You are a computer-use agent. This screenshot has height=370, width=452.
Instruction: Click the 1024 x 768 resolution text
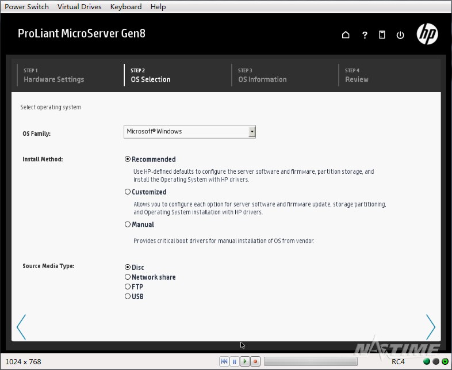pyautogui.click(x=24, y=361)
